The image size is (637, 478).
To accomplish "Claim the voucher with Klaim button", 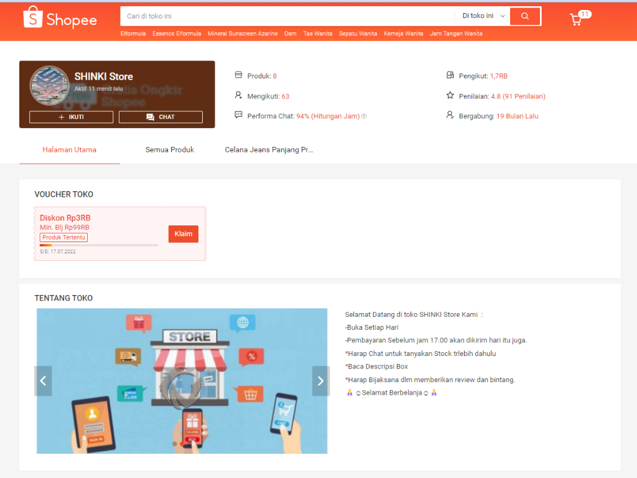I will tap(184, 234).
